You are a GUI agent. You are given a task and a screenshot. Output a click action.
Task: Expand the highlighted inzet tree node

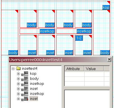coord(18,99)
